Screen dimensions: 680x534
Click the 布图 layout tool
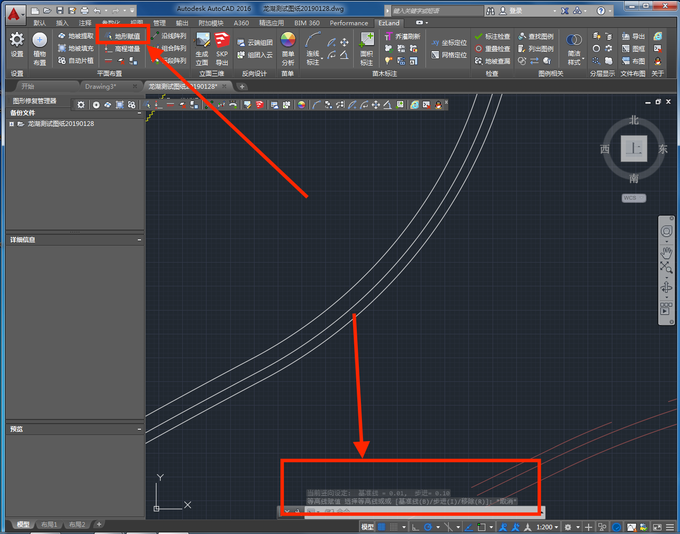pyautogui.click(x=634, y=61)
